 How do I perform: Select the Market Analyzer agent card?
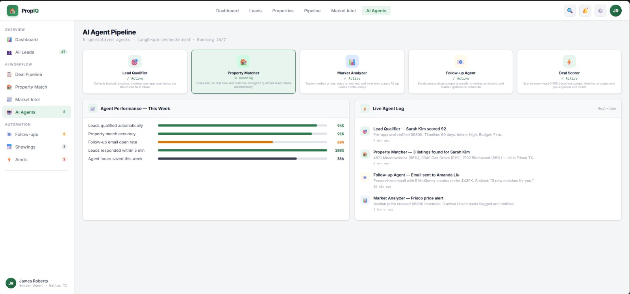(352, 72)
